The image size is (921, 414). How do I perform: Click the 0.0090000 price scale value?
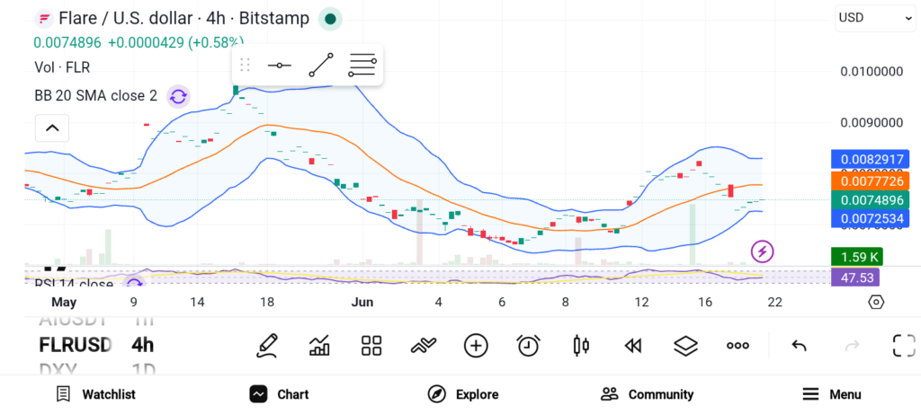[872, 123]
